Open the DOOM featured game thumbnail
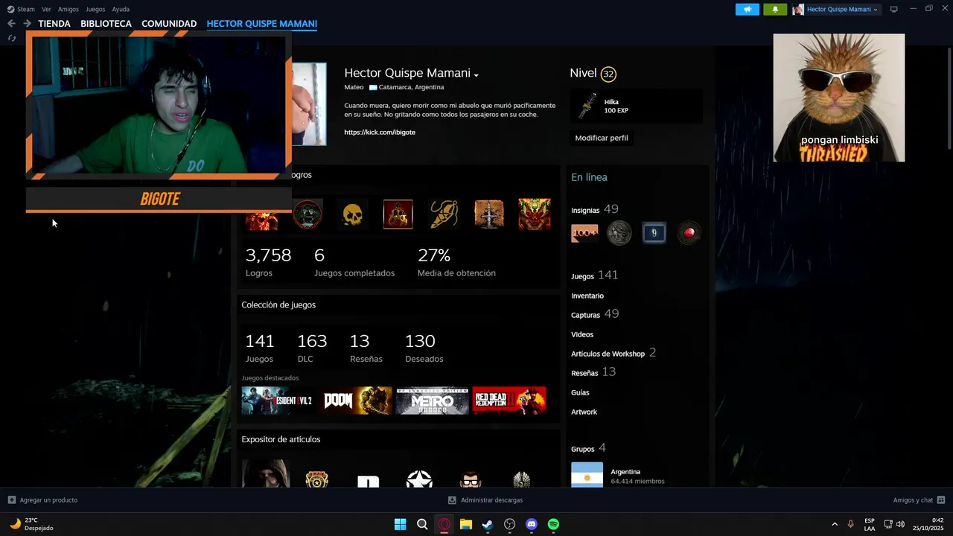Image resolution: width=953 pixels, height=536 pixels. pos(357,401)
